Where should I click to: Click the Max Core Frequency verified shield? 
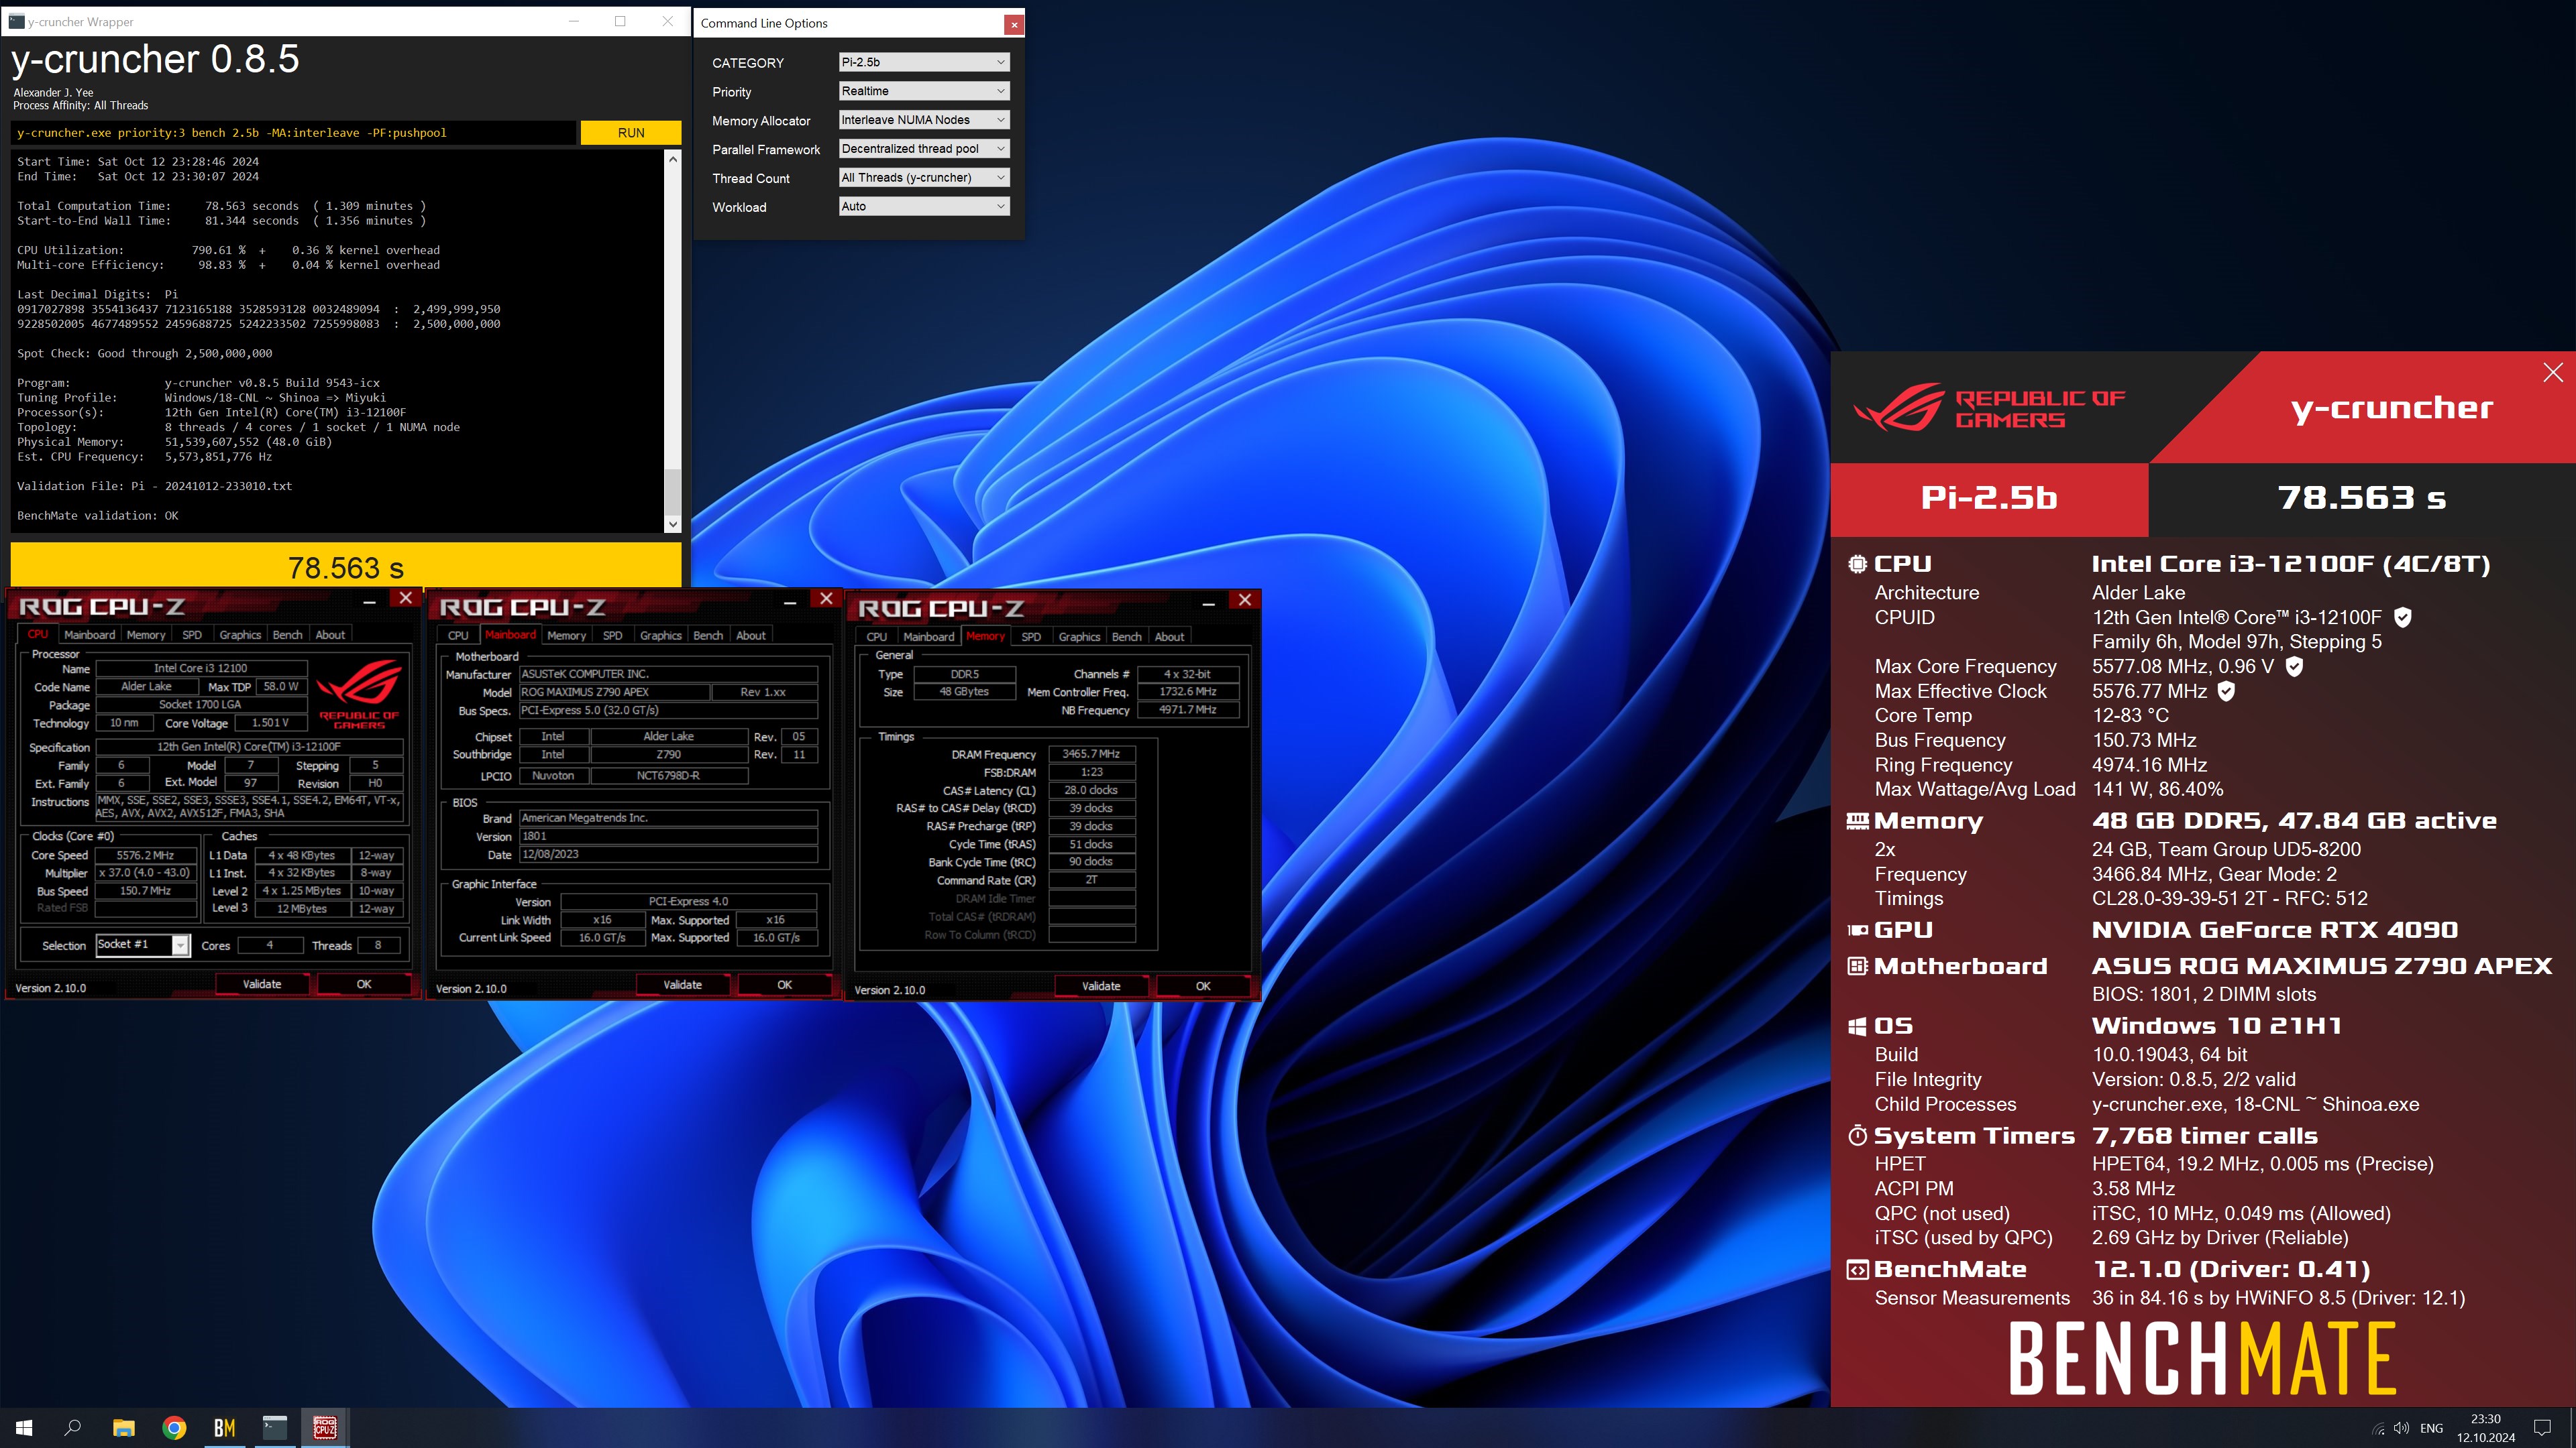2295,666
